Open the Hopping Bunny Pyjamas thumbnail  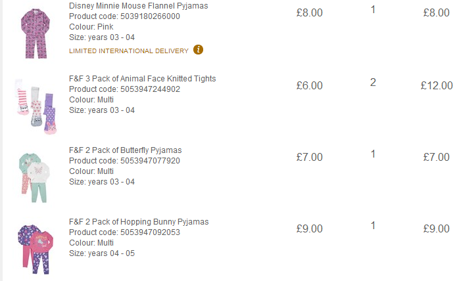pyautogui.click(x=36, y=249)
